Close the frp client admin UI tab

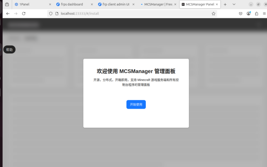(x=133, y=4)
